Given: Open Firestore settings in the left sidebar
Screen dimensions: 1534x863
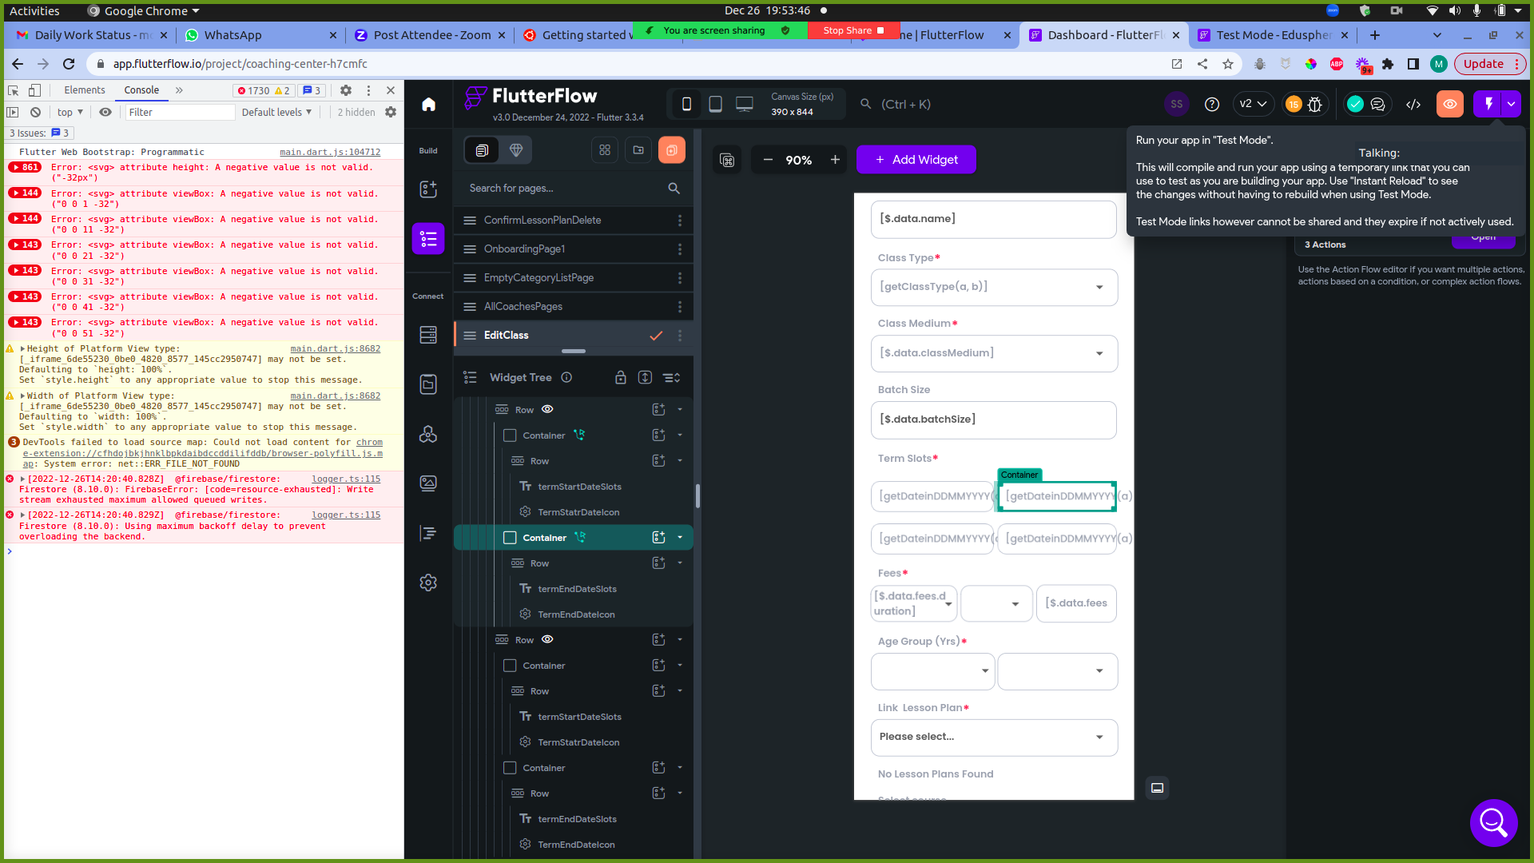Looking at the screenshot, I should point(428,334).
